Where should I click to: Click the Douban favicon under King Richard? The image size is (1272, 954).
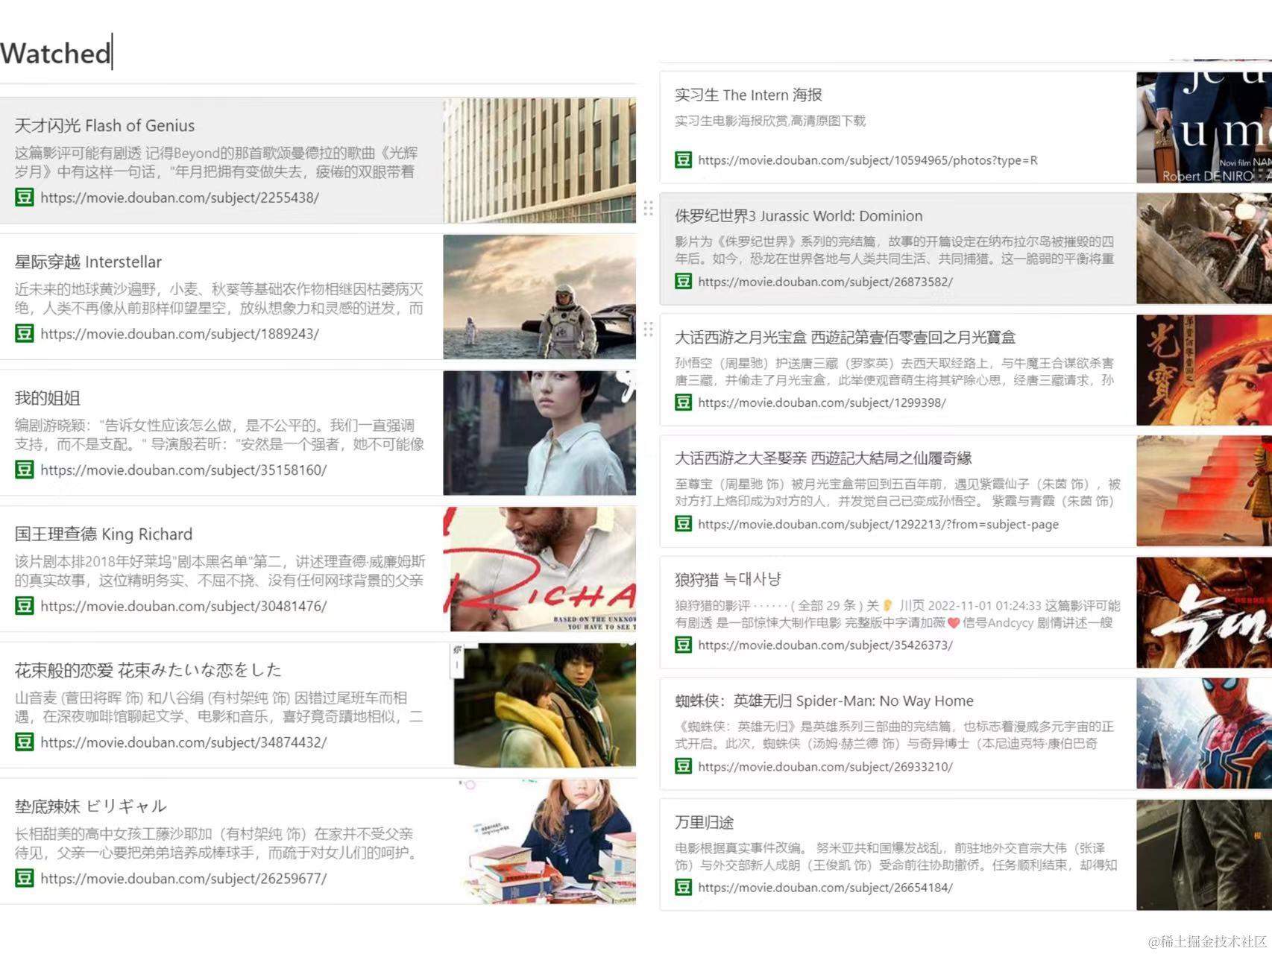pyautogui.click(x=25, y=606)
